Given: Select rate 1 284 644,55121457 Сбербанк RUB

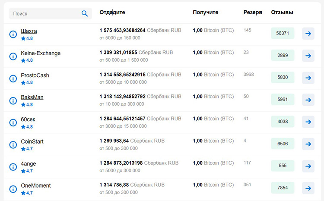Looking at the screenshot, I should tap(140, 119).
